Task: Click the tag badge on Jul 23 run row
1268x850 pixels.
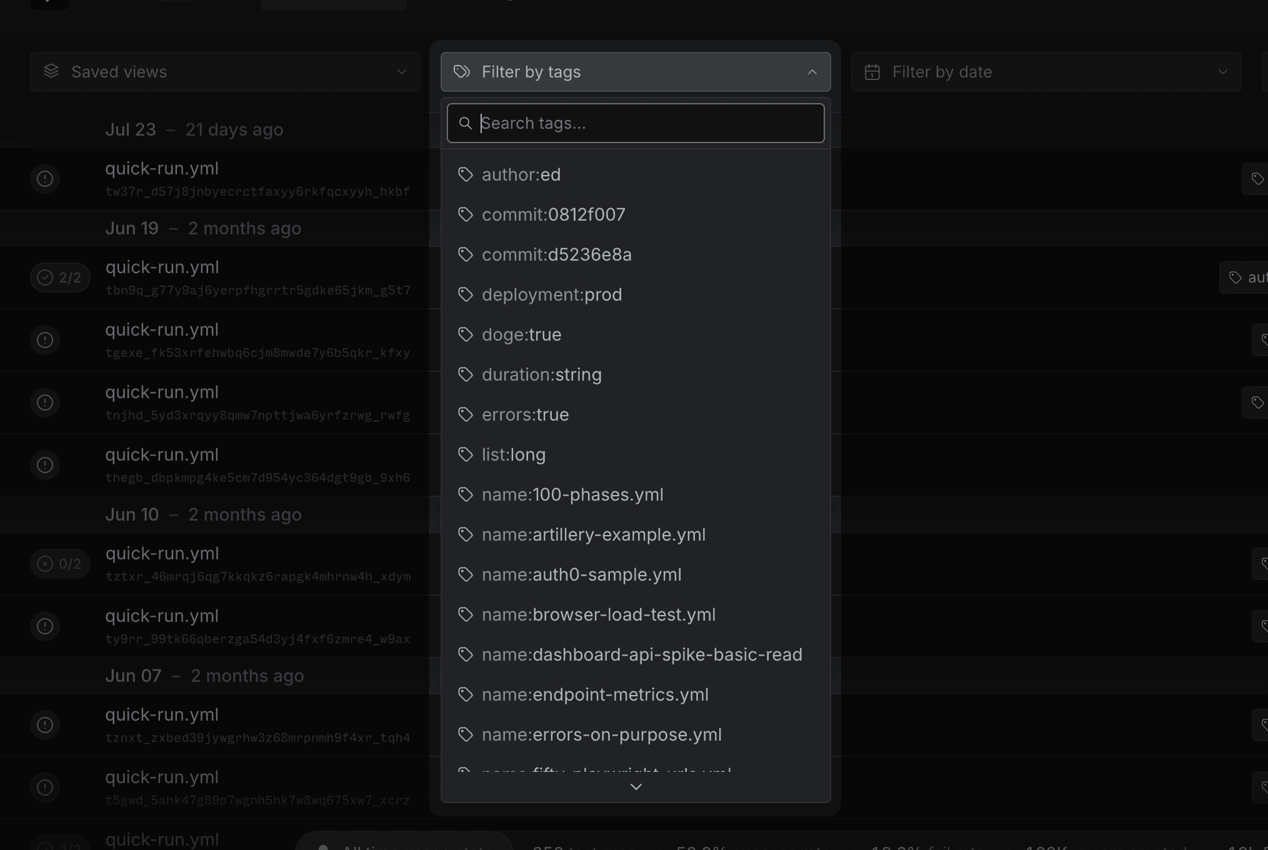Action: tap(1255, 179)
